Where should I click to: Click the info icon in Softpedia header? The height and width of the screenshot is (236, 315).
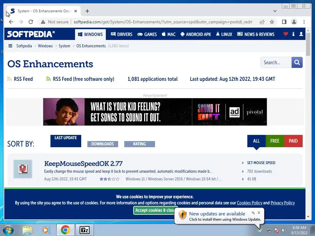click(293, 34)
